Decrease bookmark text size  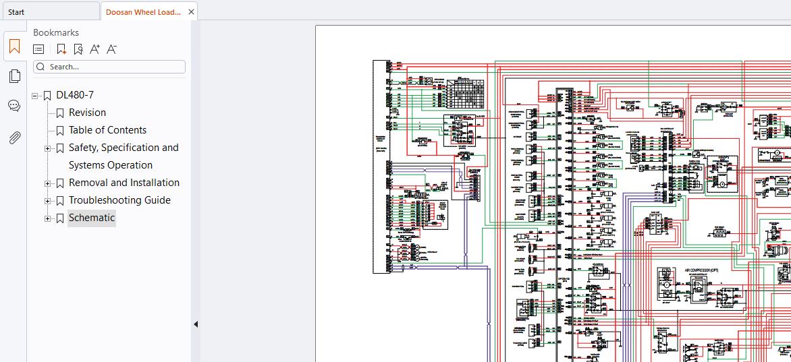tap(111, 49)
